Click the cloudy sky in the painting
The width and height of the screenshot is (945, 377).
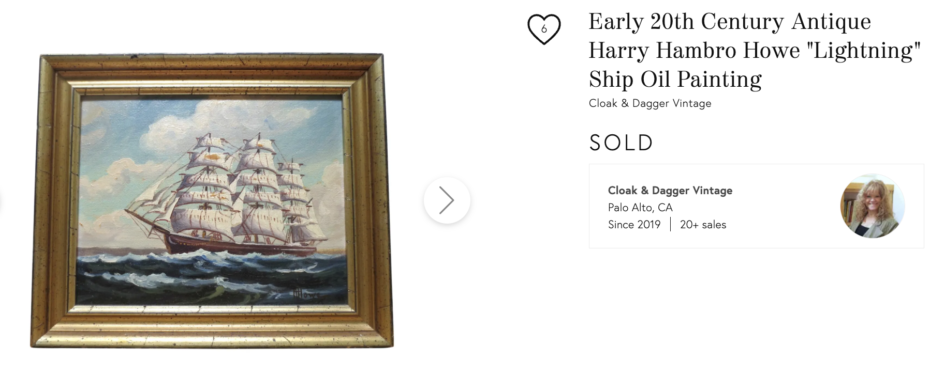point(129,124)
